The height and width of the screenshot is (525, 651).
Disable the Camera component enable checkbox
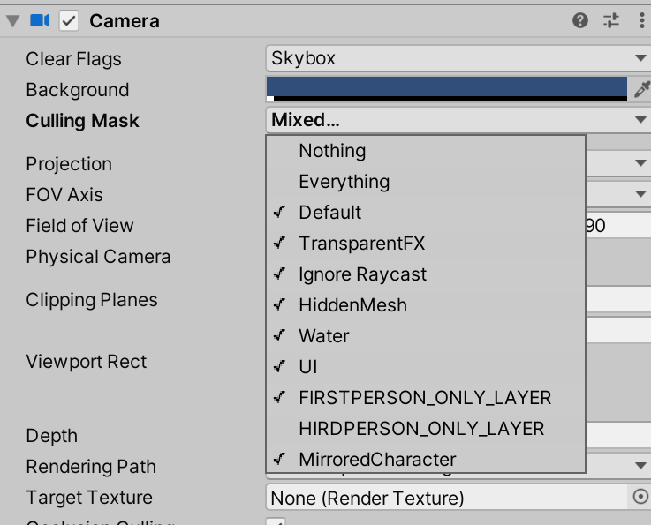click(x=69, y=20)
